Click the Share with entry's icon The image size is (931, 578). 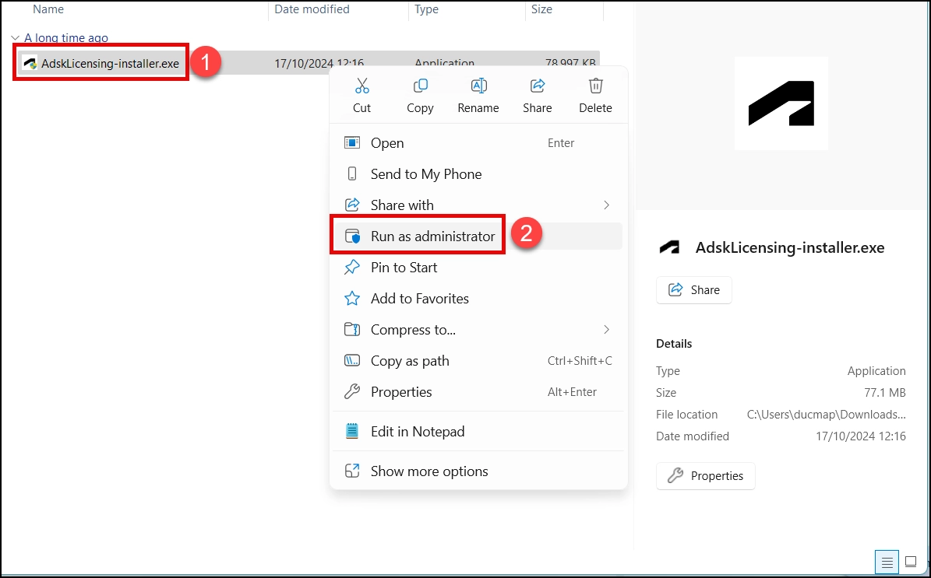[x=352, y=205]
